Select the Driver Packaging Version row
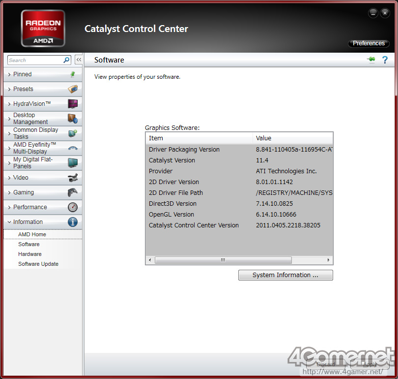 pyautogui.click(x=239, y=150)
